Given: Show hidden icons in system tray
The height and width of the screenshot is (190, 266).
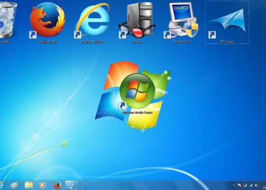Looking at the screenshot, I should point(234,186).
